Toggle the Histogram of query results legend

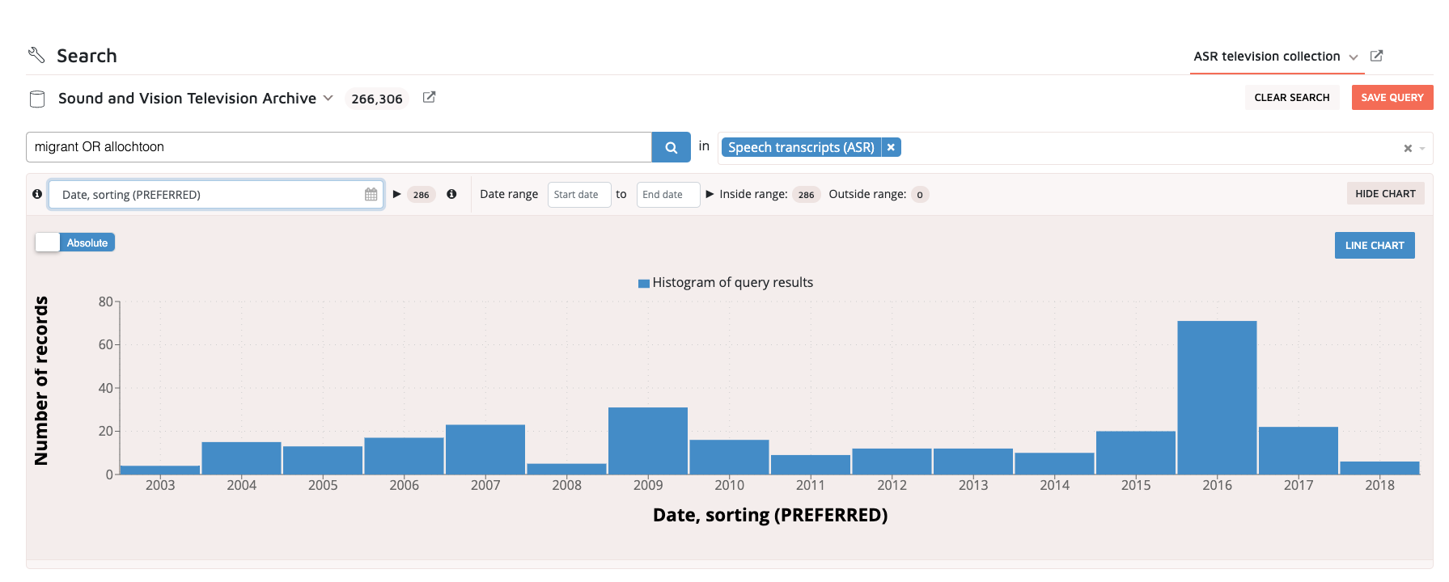pyautogui.click(x=725, y=283)
